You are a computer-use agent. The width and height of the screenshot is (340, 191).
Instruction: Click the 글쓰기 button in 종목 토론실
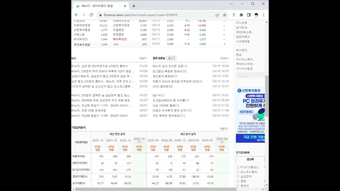point(171,58)
